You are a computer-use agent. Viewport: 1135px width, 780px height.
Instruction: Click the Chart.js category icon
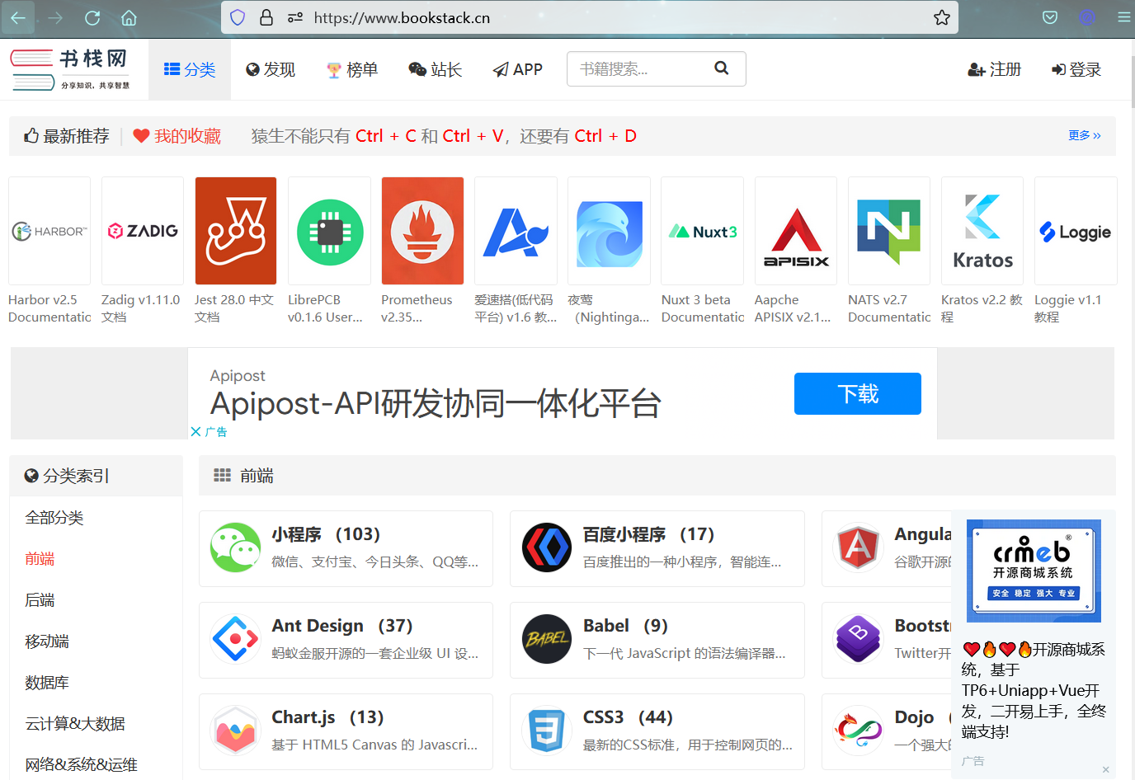[235, 731]
